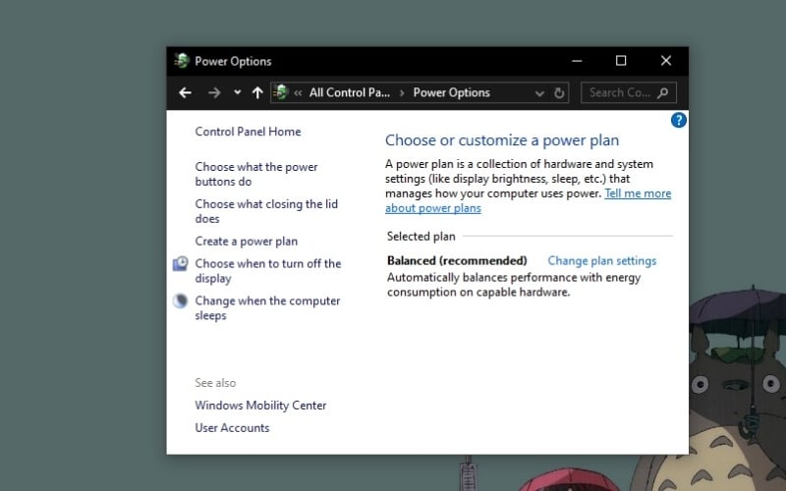The height and width of the screenshot is (491, 786).
Task: Click the Back navigation arrow
Action: coord(185,92)
